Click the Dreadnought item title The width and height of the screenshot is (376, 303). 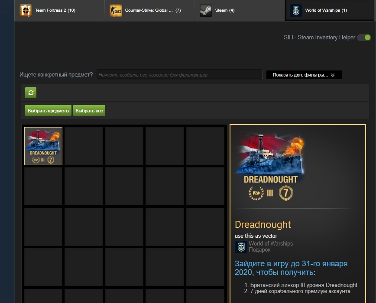(263, 224)
